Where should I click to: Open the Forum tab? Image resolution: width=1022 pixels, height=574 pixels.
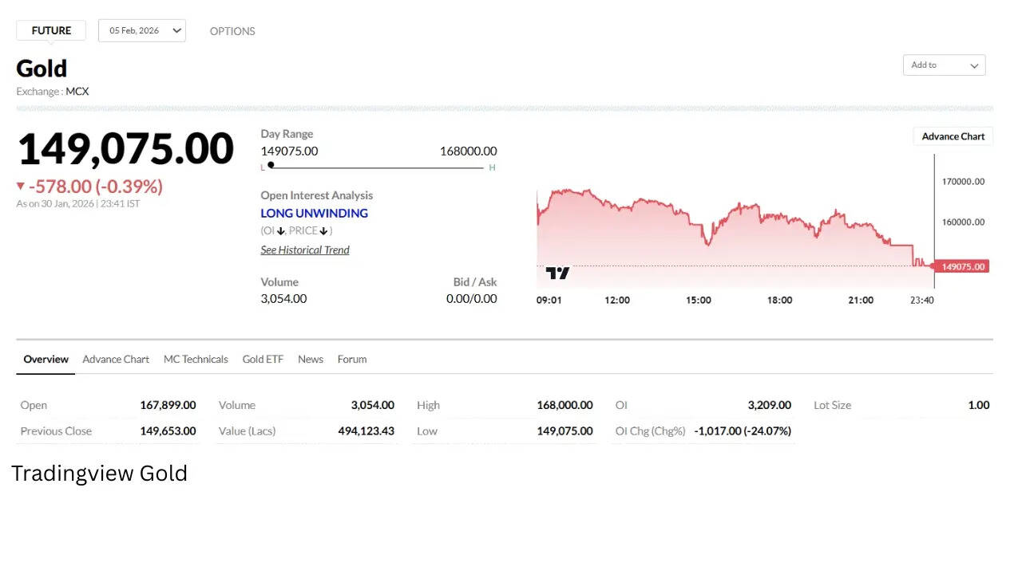tap(352, 360)
